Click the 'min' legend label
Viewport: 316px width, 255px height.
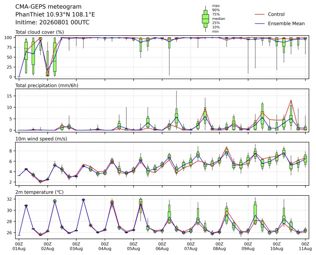pyautogui.click(x=215, y=31)
